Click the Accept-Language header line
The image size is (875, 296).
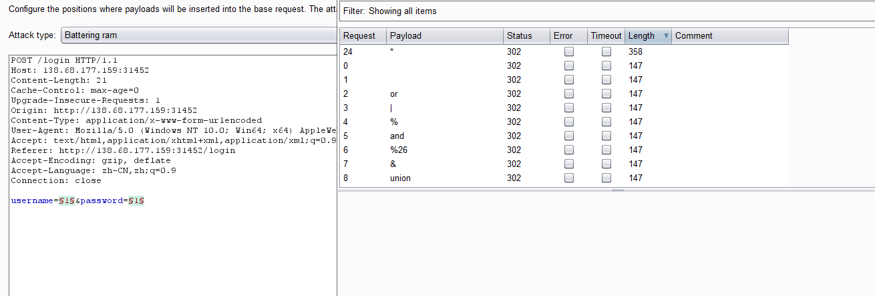(94, 170)
